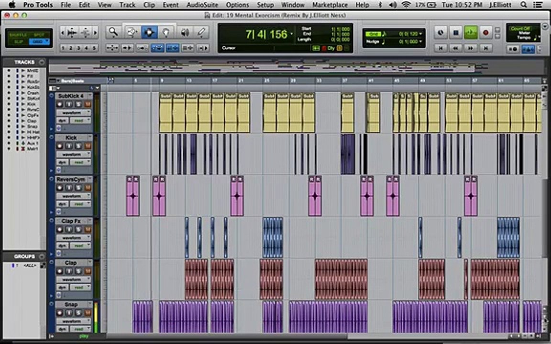This screenshot has height=344, width=551.
Task: Click the Fast Forward transport button
Action: [x=471, y=48]
